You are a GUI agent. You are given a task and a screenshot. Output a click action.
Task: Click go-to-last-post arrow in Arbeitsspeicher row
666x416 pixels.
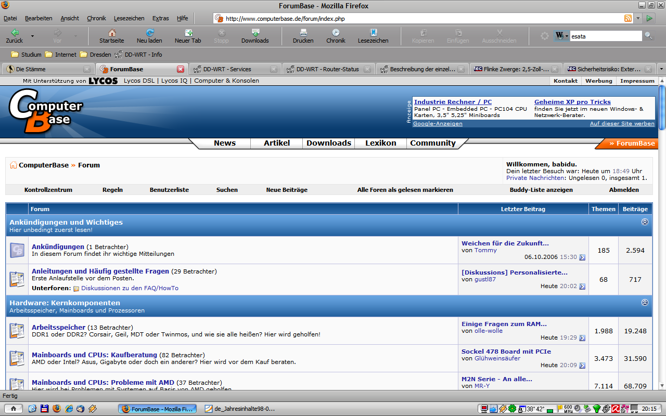(582, 338)
